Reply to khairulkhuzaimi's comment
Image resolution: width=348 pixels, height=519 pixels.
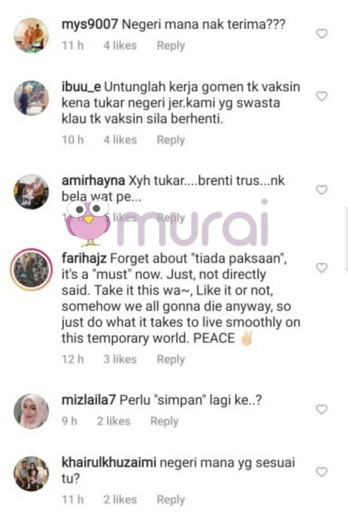click(171, 500)
